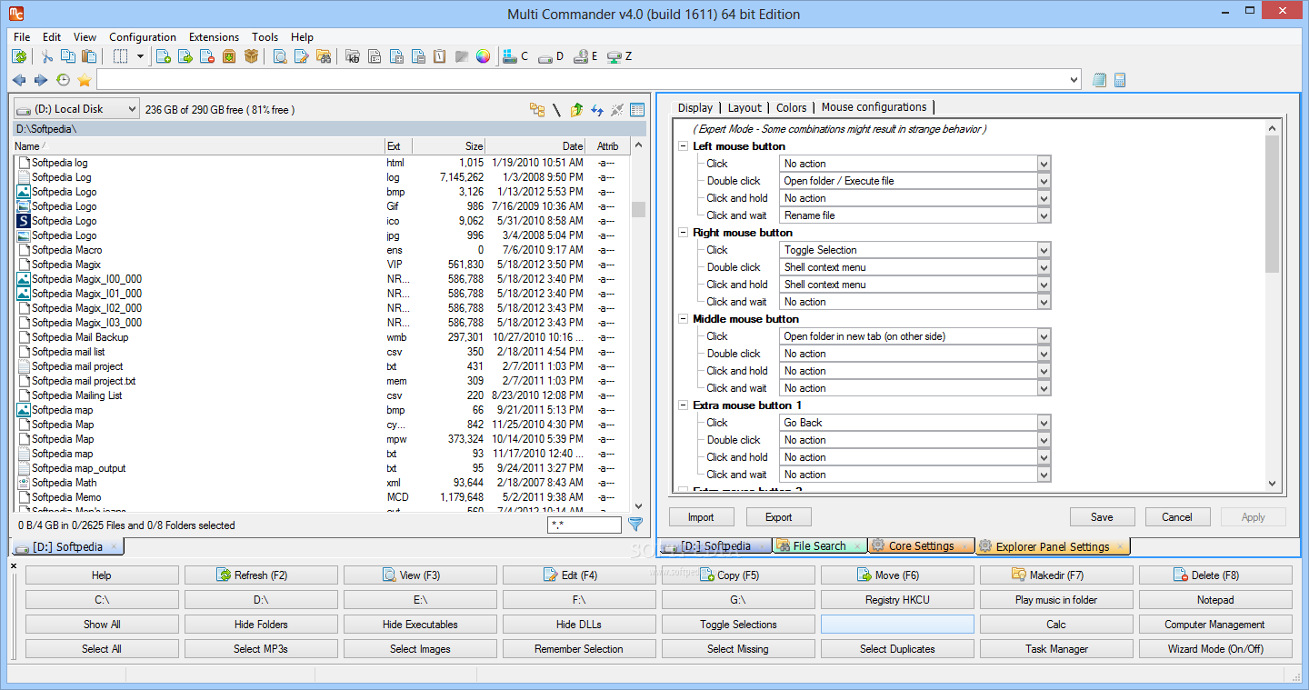1309x690 pixels.
Task: Click the yellow favorites star icon
Action: [85, 80]
